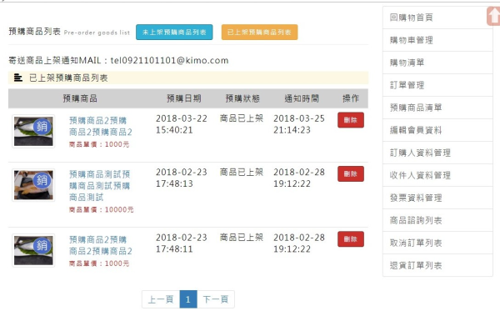Open product thumbnail for the 2018-03-22 pre-order

click(33, 132)
